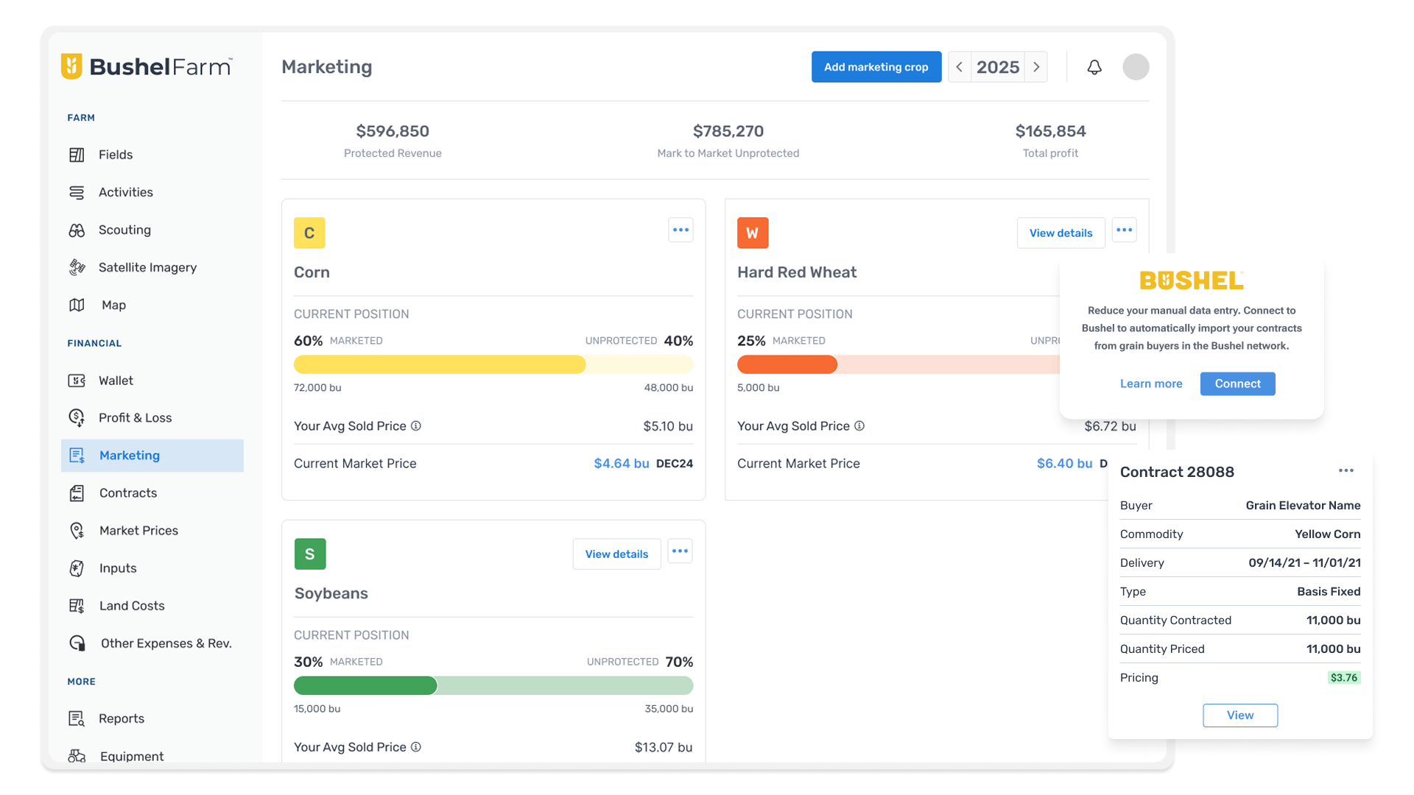
Task: Click the Profit & Loss icon
Action: [77, 418]
